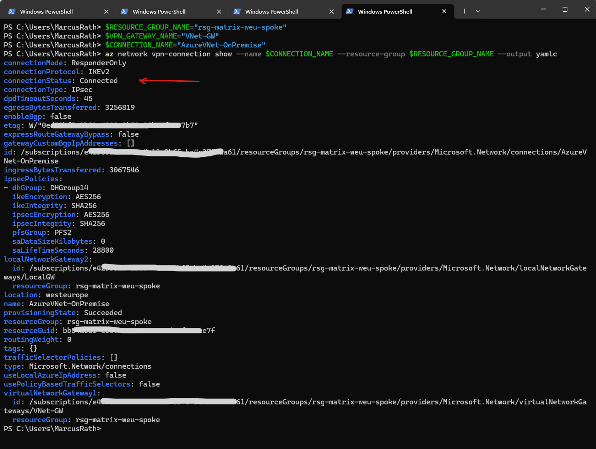This screenshot has height=449, width=596.
Task: Click the "provisioningState" key
Action: tap(39, 313)
